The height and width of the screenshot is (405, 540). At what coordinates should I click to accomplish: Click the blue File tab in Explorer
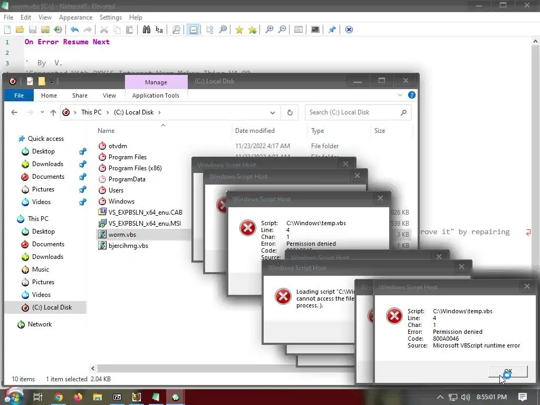pos(19,95)
